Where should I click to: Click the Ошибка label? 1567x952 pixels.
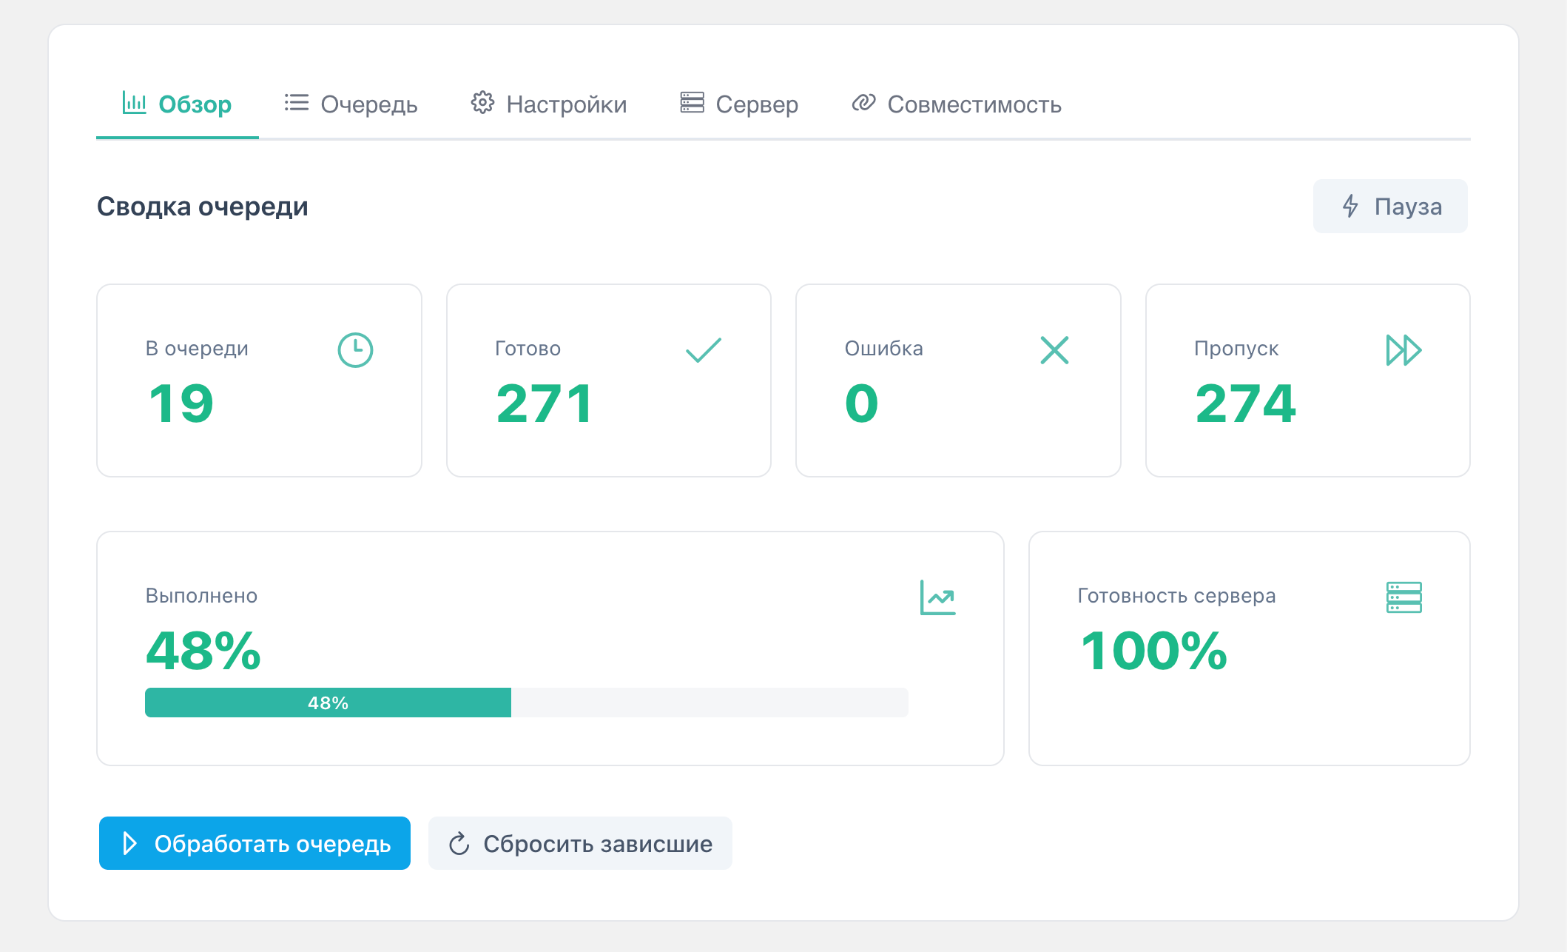click(x=884, y=349)
